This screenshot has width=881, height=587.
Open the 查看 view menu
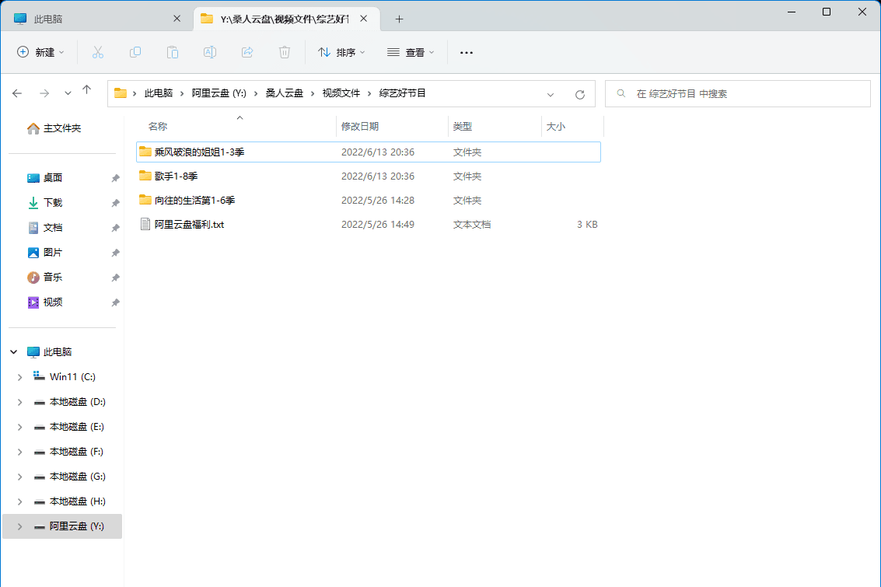411,52
